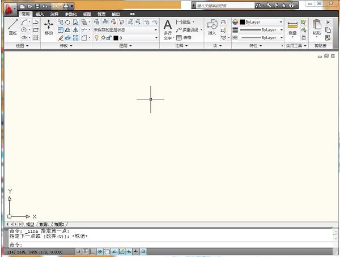This screenshot has height=257, width=340.
Task: Toggle Grid display in the status bar
Action: point(85,251)
